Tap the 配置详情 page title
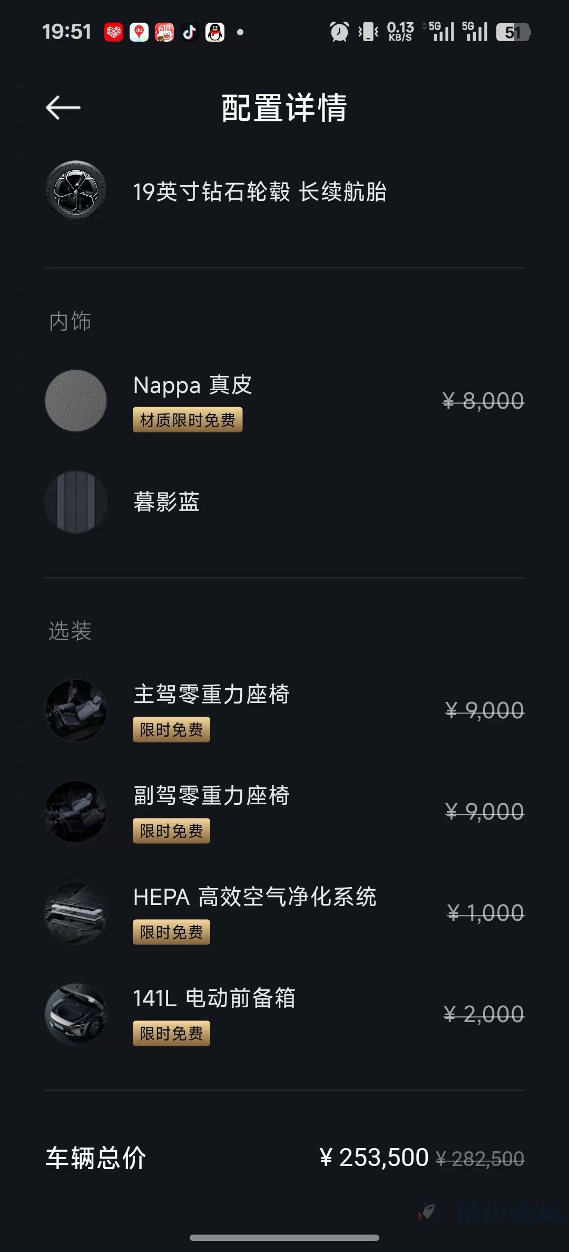This screenshot has height=1252, width=569. tap(284, 108)
